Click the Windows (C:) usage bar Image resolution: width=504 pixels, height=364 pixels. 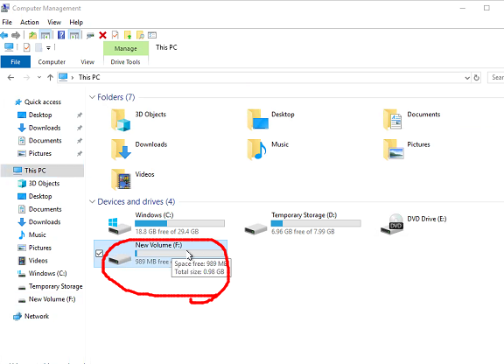pyautogui.click(x=179, y=223)
